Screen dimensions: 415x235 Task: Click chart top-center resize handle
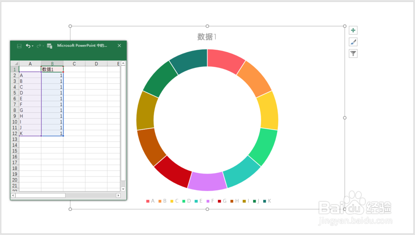207,26
